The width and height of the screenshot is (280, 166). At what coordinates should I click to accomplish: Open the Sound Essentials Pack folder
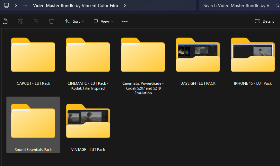(x=33, y=122)
